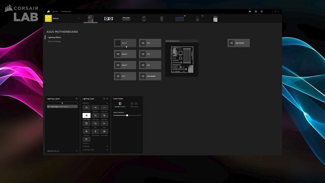Image resolution: width=325 pixels, height=183 pixels.
Task: Open the help icon in title bar
Action: coord(256,12)
